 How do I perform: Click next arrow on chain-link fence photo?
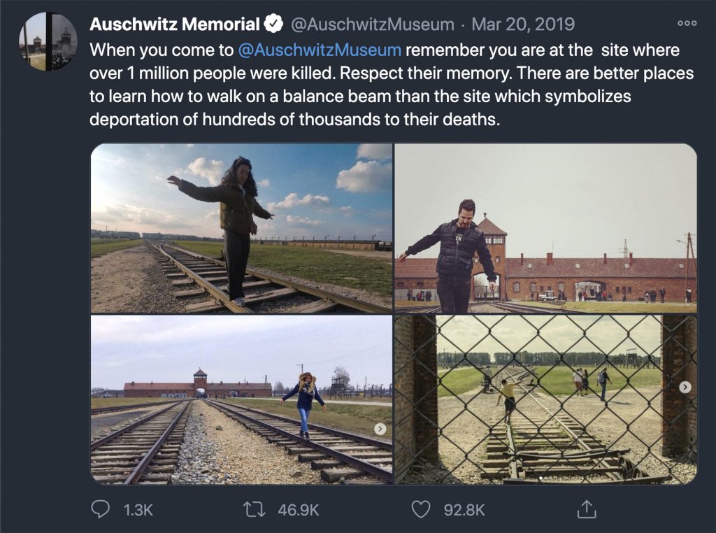pos(685,388)
